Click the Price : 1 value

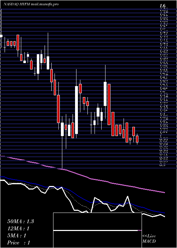coord(18,242)
